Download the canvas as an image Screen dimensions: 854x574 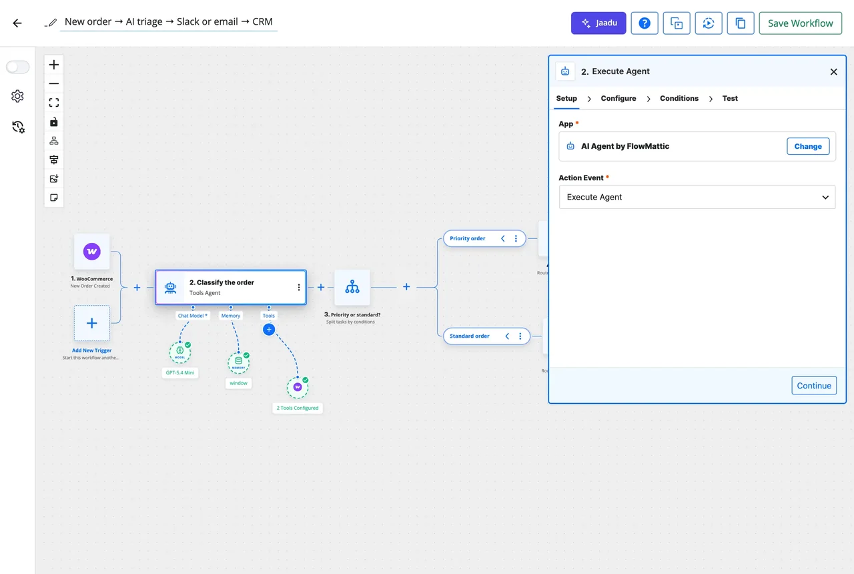tap(54, 178)
